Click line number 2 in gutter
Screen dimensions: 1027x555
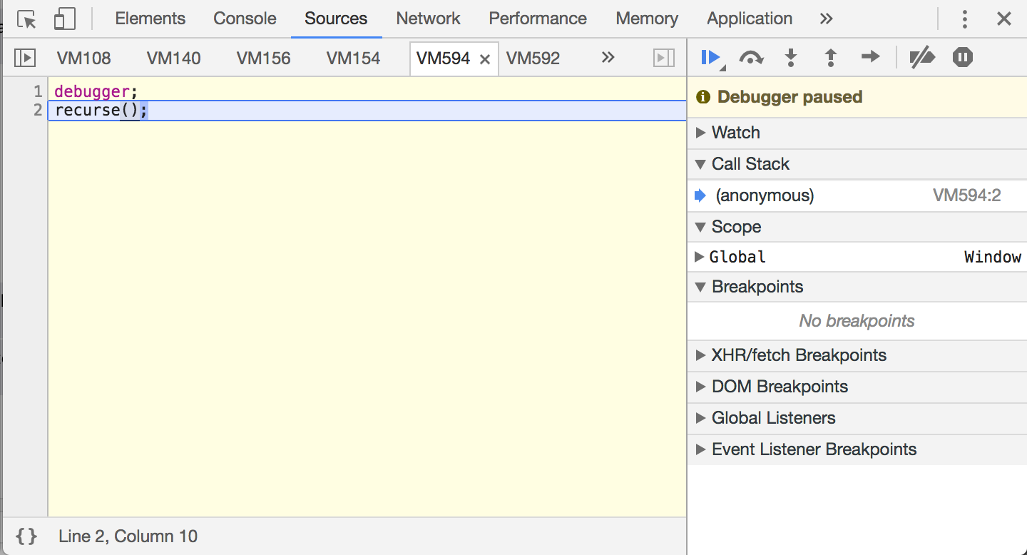38,111
